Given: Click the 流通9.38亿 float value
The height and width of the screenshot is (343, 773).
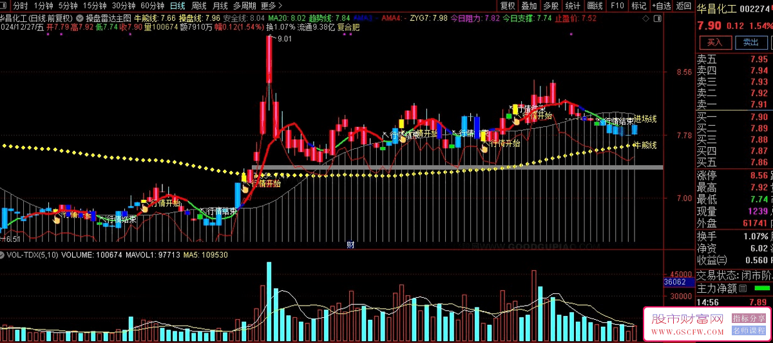Looking at the screenshot, I should pos(316,27).
